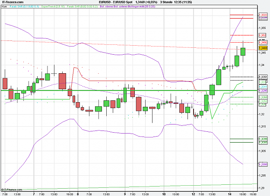The width and height of the screenshot is (270, 196).
Task: Click the red 1,3492 price tag
Action: 263,42
